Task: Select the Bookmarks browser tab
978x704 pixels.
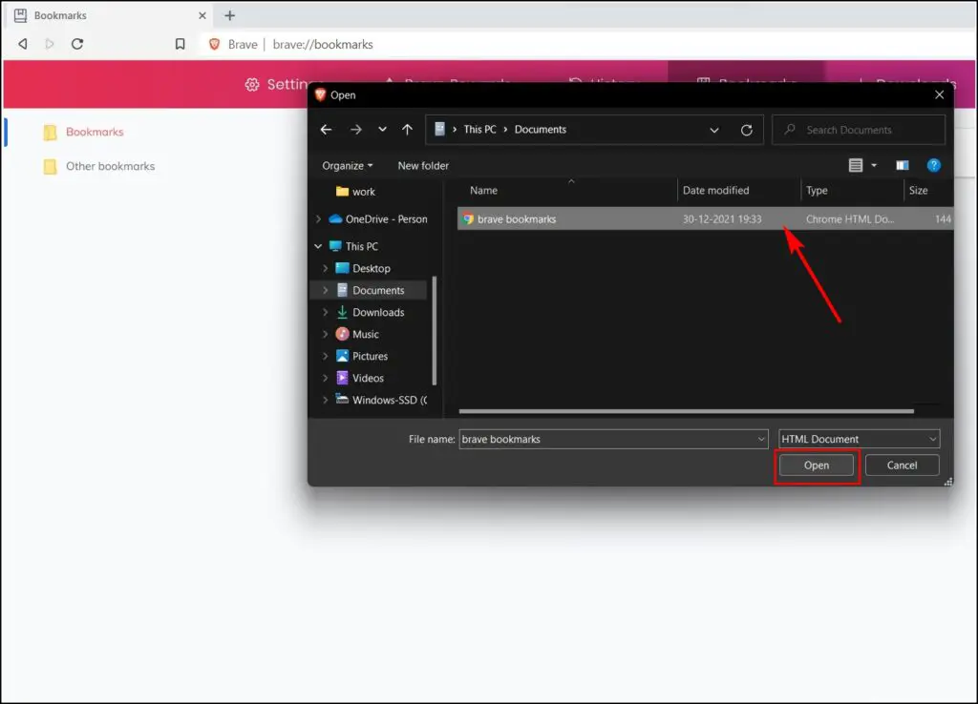Action: pyautogui.click(x=109, y=15)
